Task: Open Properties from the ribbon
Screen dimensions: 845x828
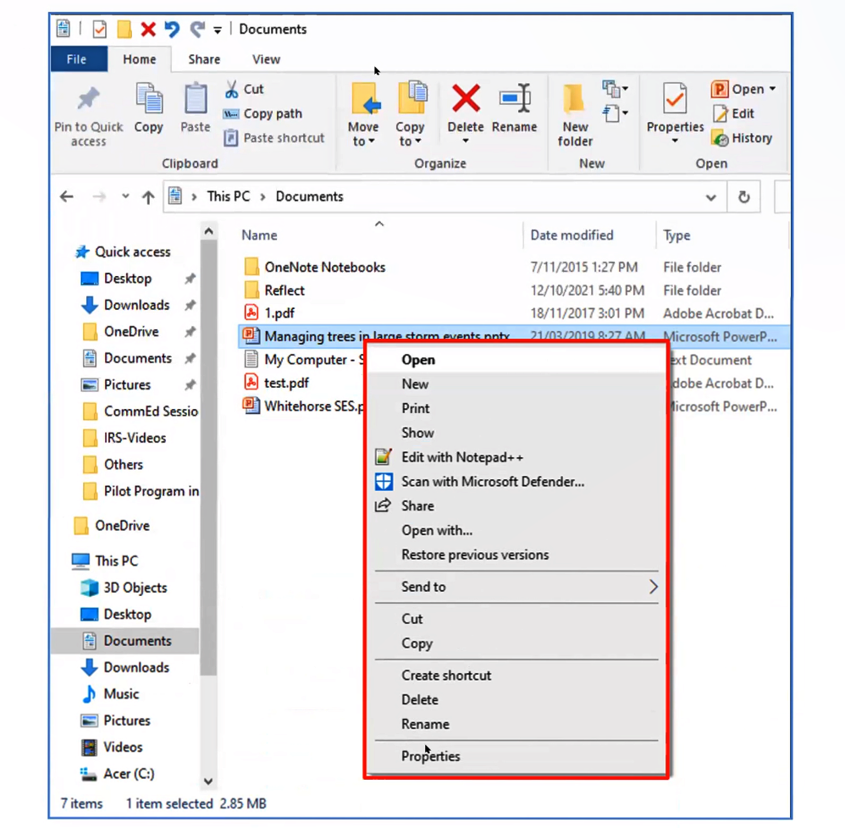Action: pos(675,100)
